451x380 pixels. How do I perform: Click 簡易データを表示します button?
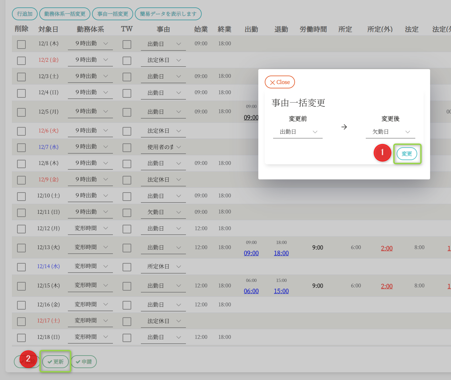(x=168, y=14)
